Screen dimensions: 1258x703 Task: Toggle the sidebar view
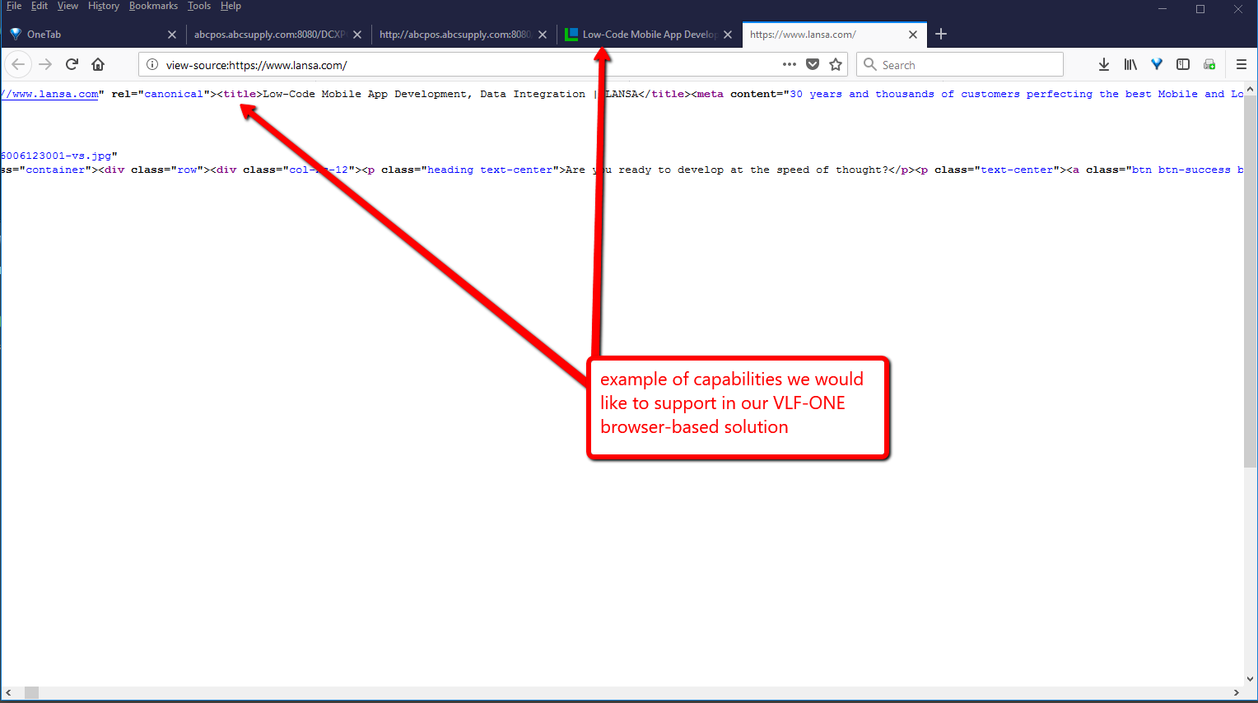(x=1183, y=64)
